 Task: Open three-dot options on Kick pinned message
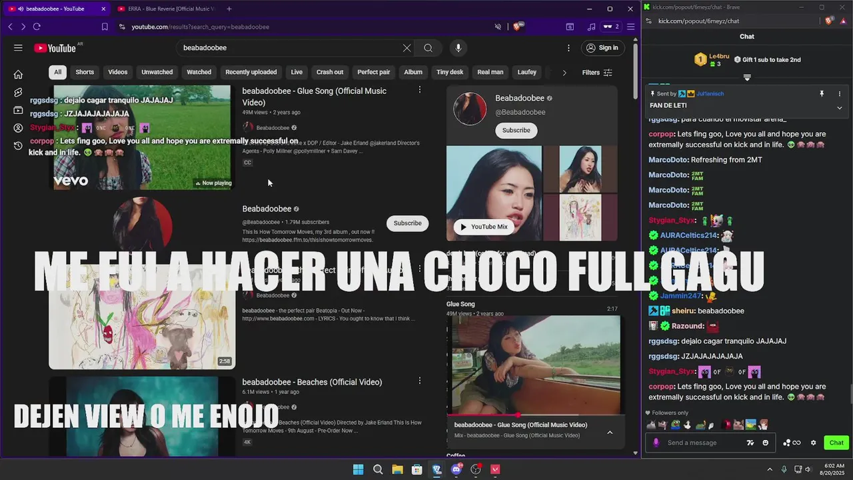(x=840, y=94)
